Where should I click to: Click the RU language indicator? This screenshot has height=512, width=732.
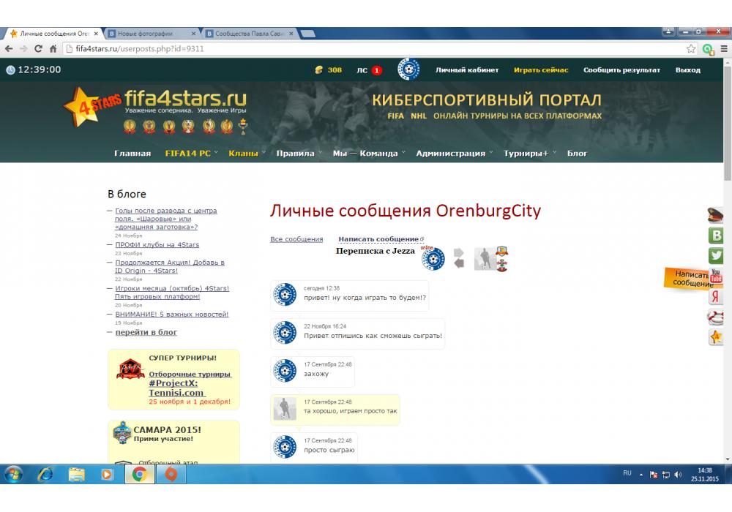(627, 473)
